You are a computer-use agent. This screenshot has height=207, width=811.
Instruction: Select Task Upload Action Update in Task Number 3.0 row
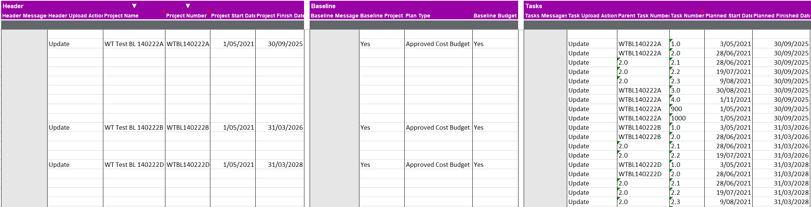point(592,90)
